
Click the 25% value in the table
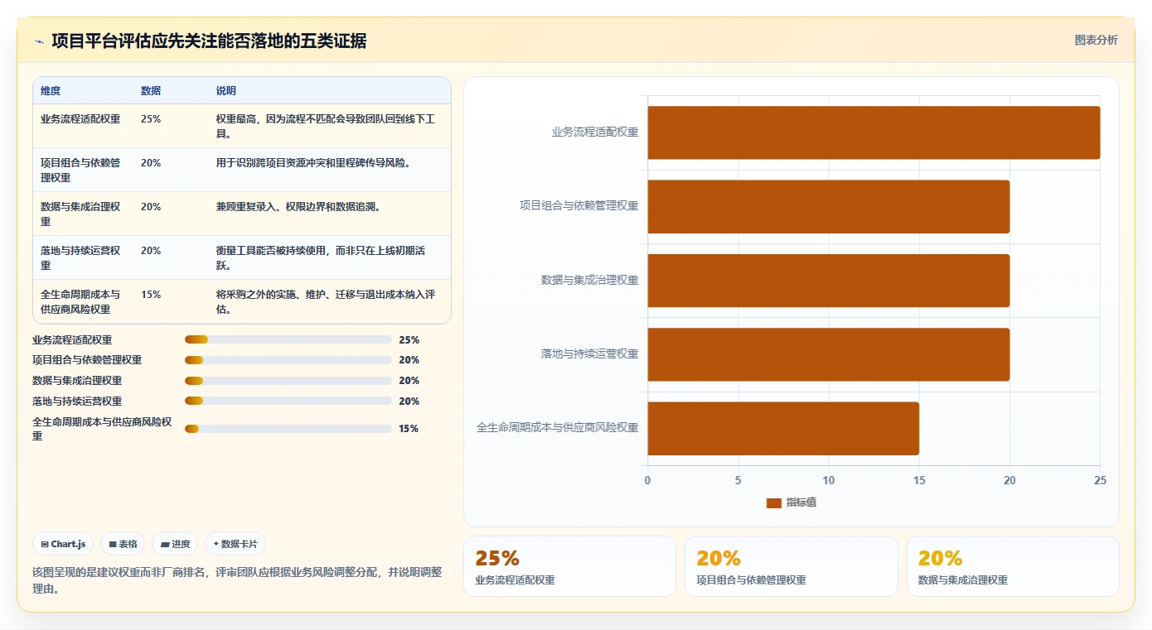151,119
